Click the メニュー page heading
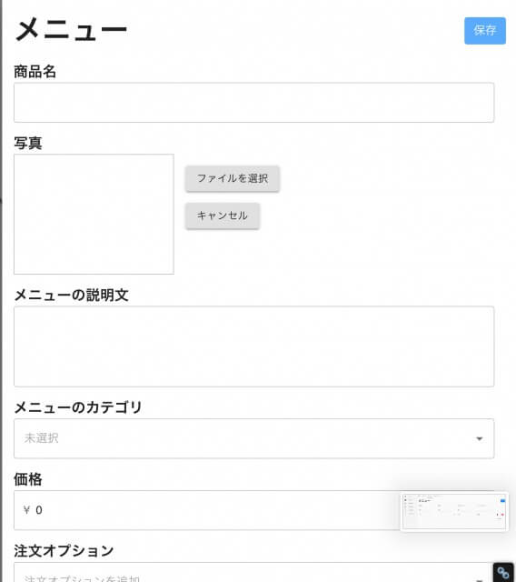Viewport: 516px width, 582px height. coord(71,30)
